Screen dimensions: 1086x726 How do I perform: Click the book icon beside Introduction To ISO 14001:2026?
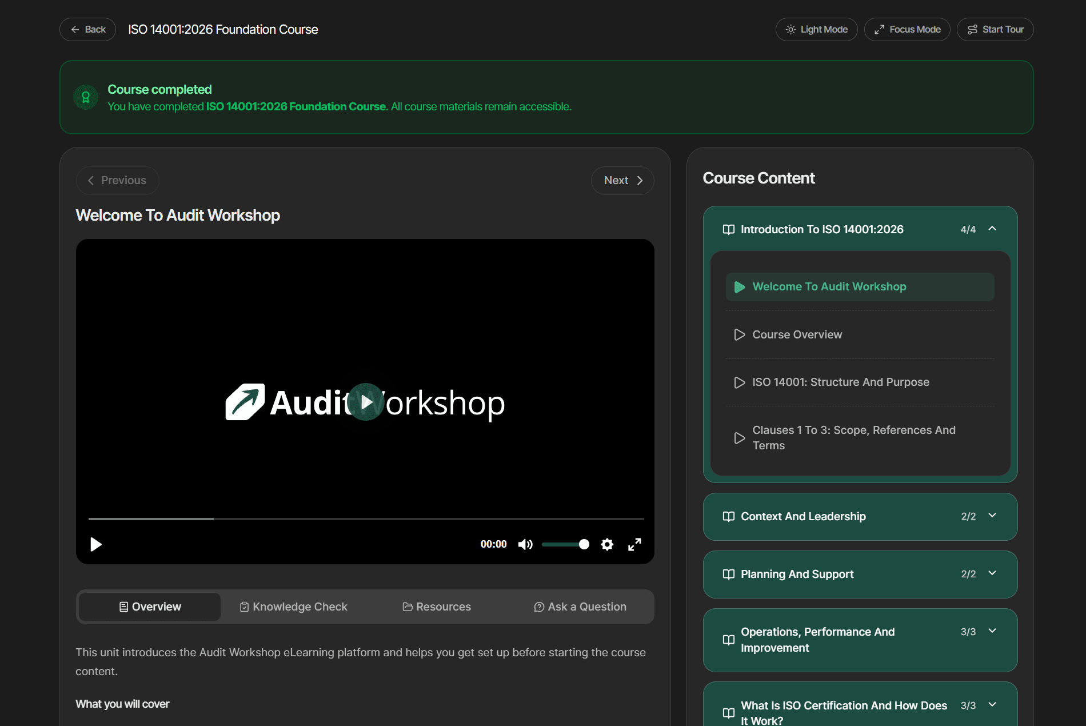(x=729, y=230)
